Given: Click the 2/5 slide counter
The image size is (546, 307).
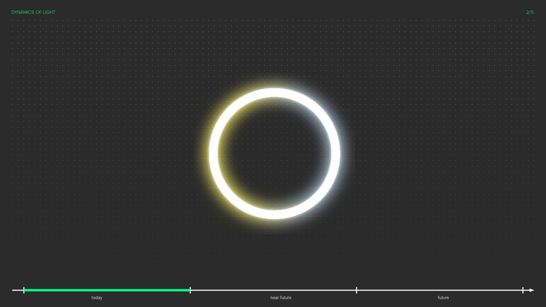Looking at the screenshot, I should [530, 12].
